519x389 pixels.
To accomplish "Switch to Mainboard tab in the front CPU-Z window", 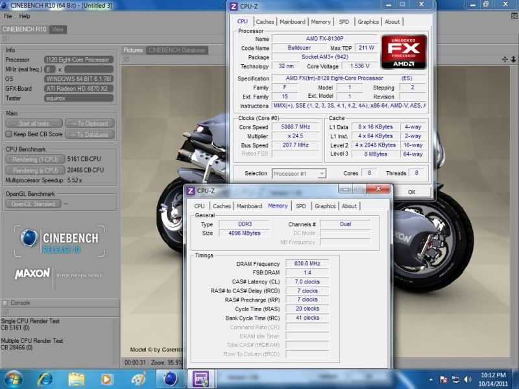I will (249, 206).
